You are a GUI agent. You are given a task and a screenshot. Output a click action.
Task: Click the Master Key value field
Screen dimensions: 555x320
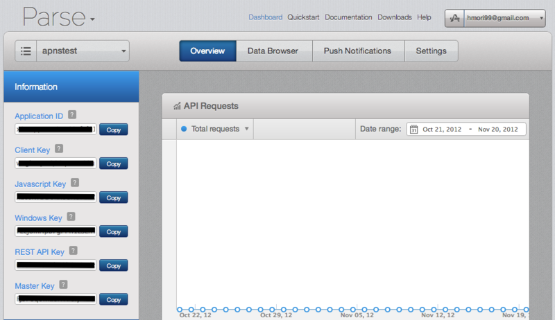[55, 299]
